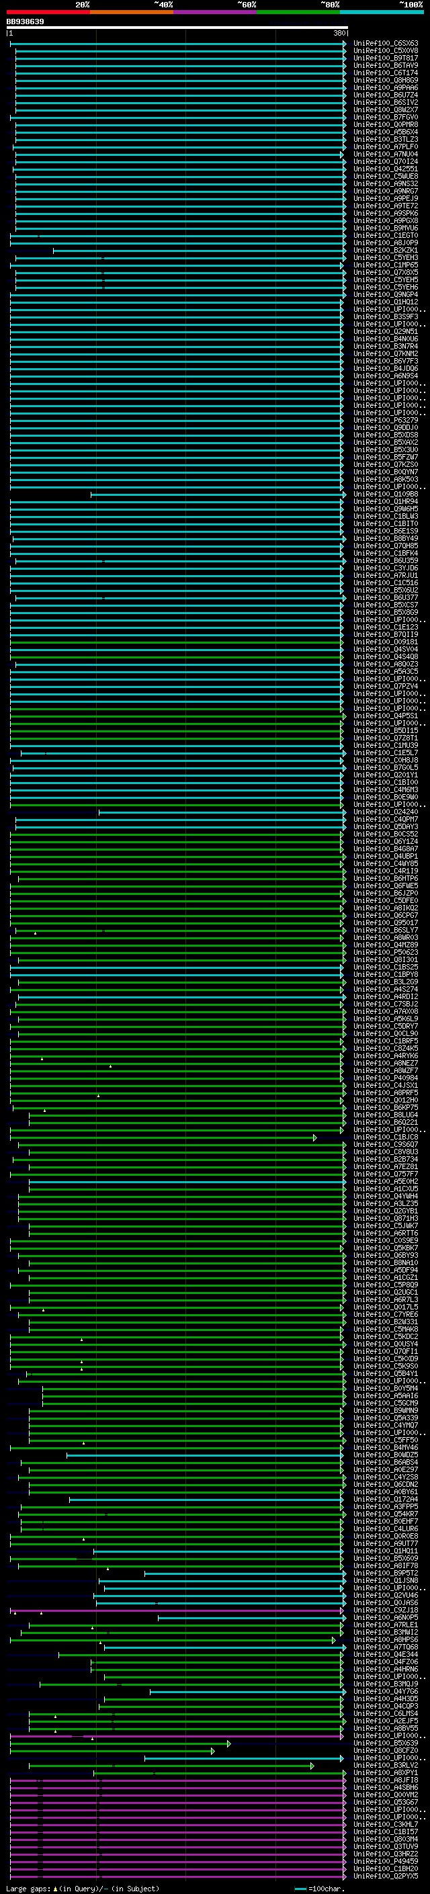This screenshot has height=1894, width=430.
Task: Open UniRef100_A7PLF0 entry
Action: [386, 147]
